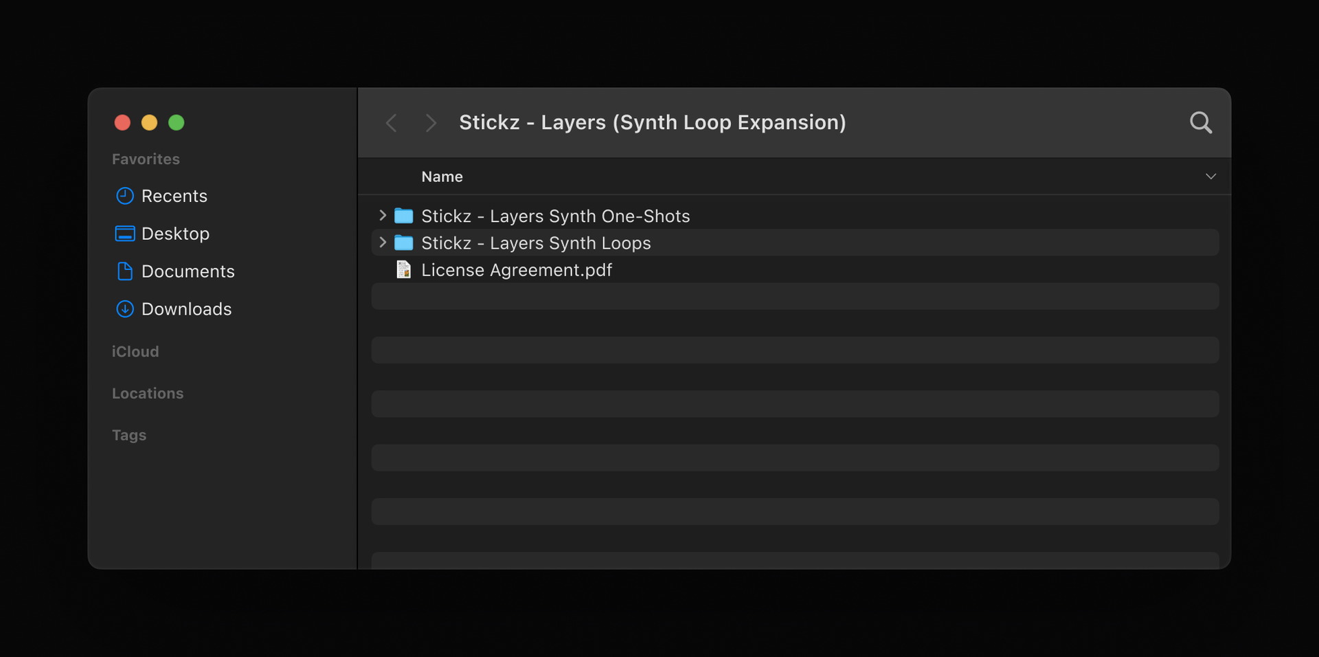The image size is (1319, 657).
Task: Go to Recents in the sidebar
Action: pyautogui.click(x=174, y=196)
